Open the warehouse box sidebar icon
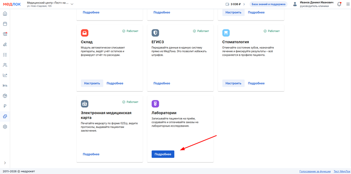351x174 pixels. coord(5,96)
